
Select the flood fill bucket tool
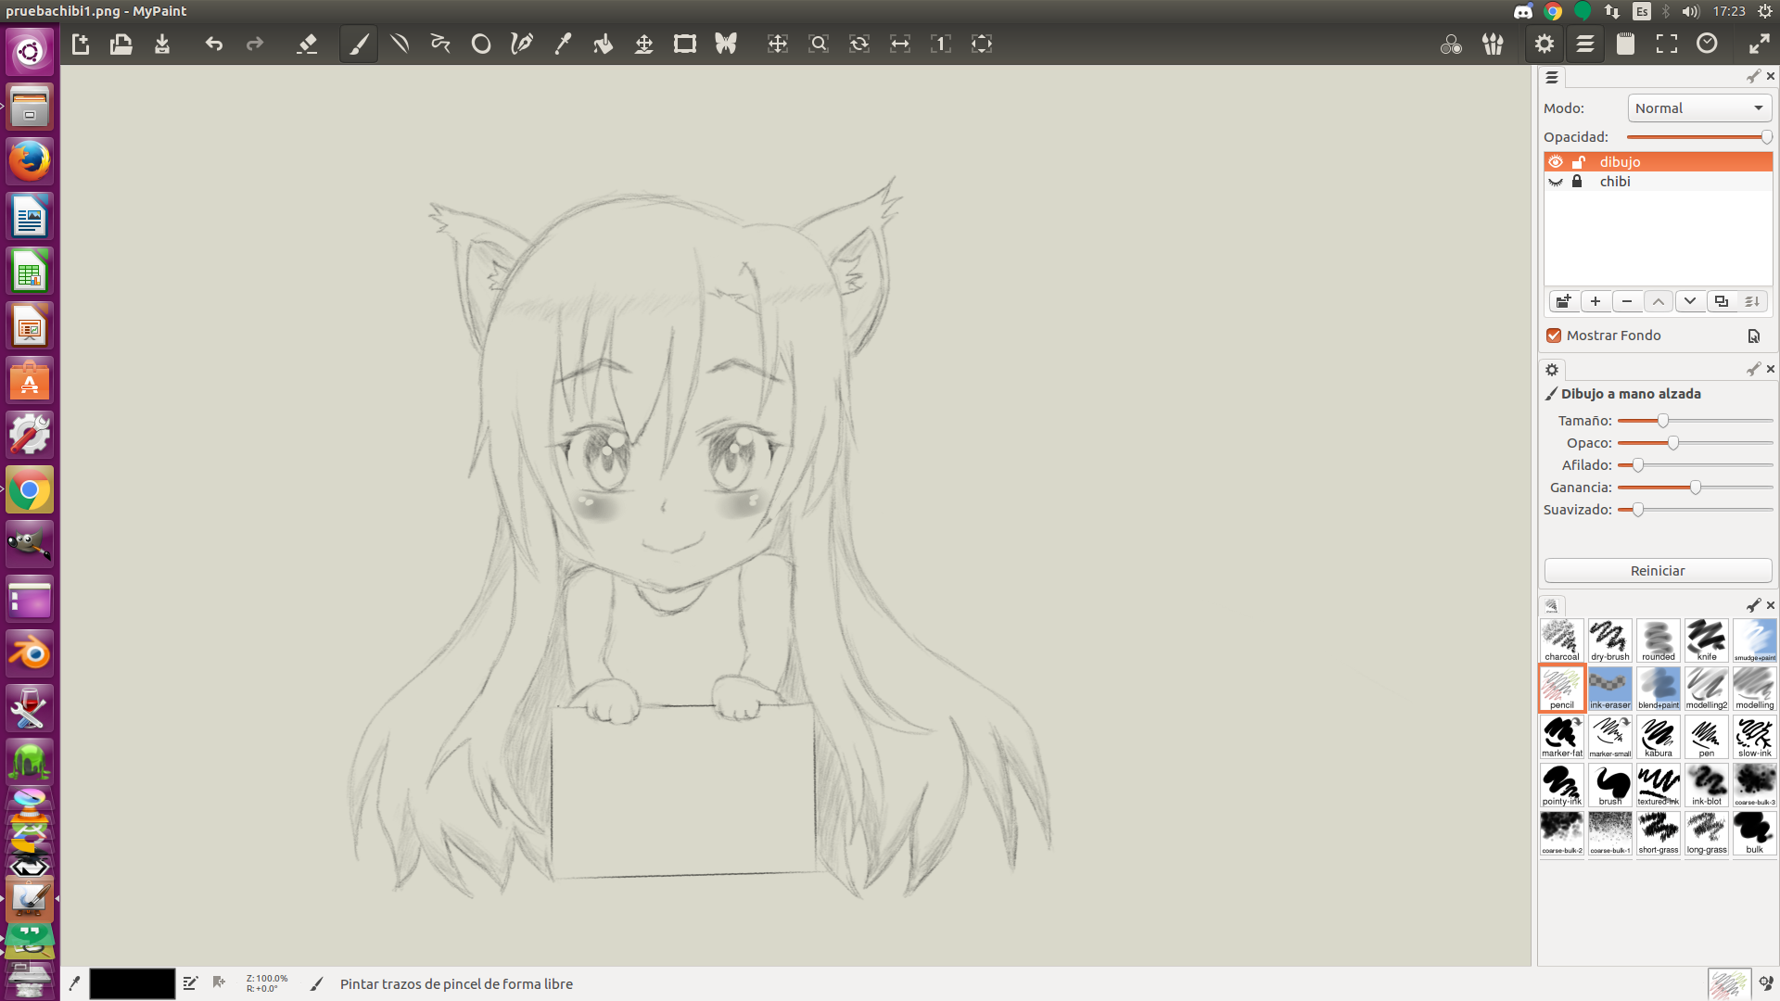604,44
